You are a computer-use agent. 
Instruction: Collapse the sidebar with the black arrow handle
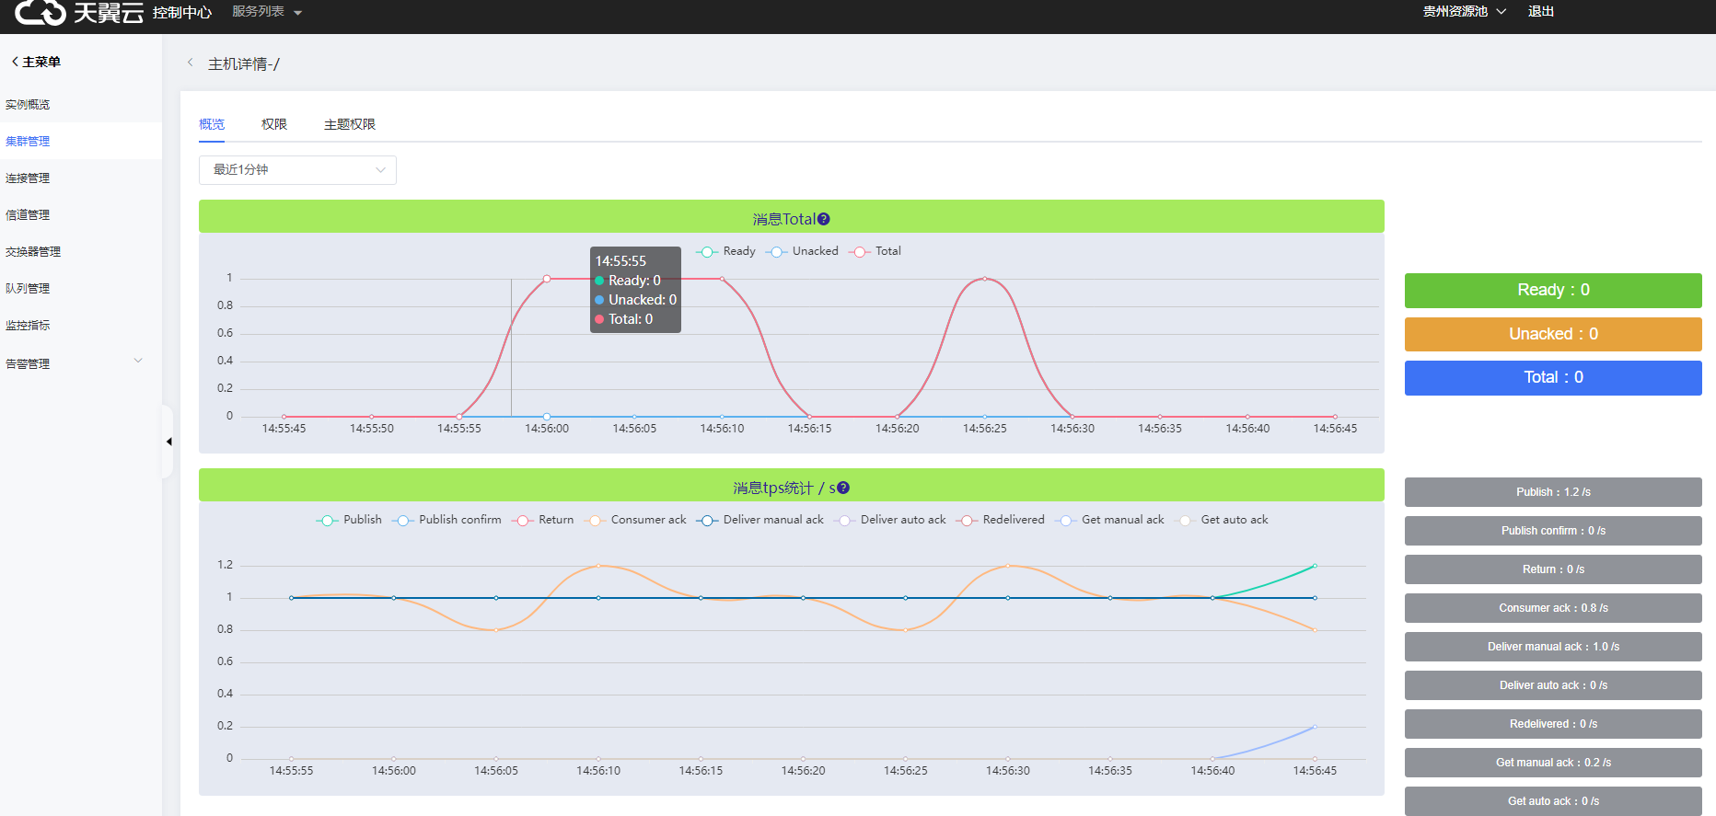(168, 442)
